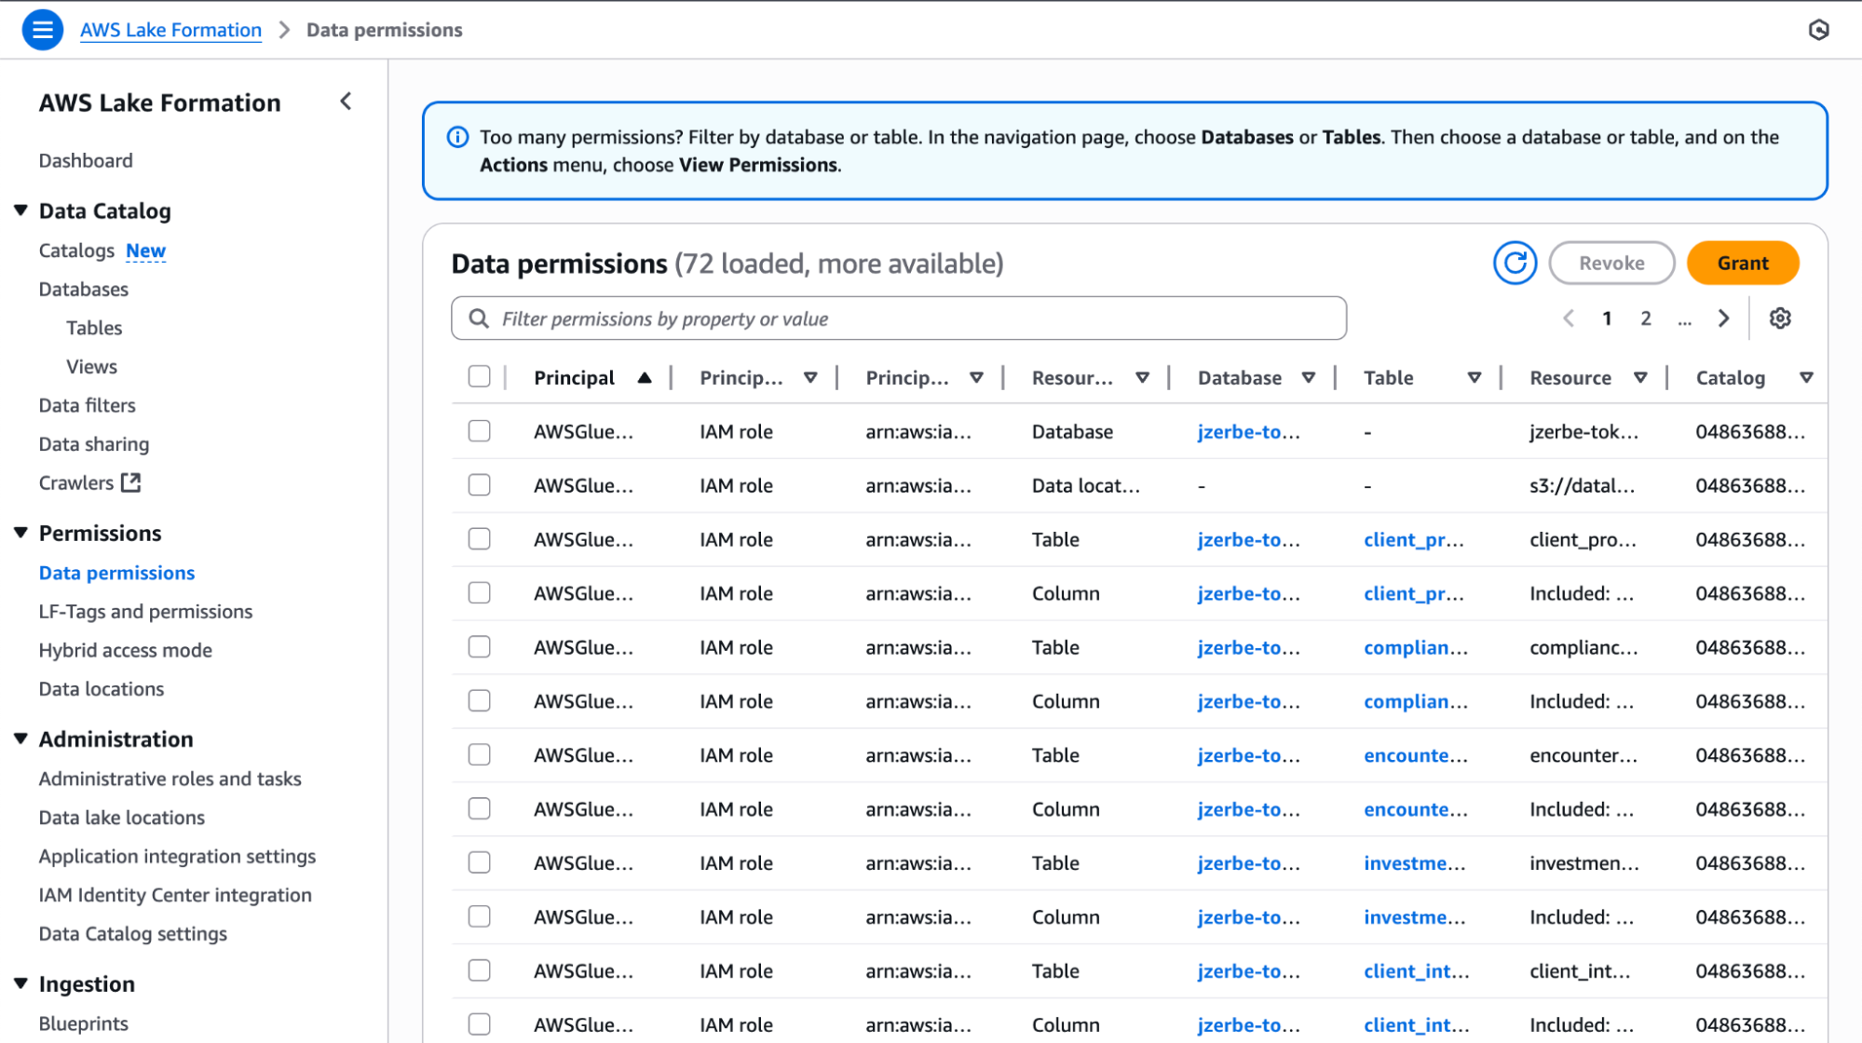The height and width of the screenshot is (1043, 1862).
Task: Check the Database resource type row
Action: (479, 431)
